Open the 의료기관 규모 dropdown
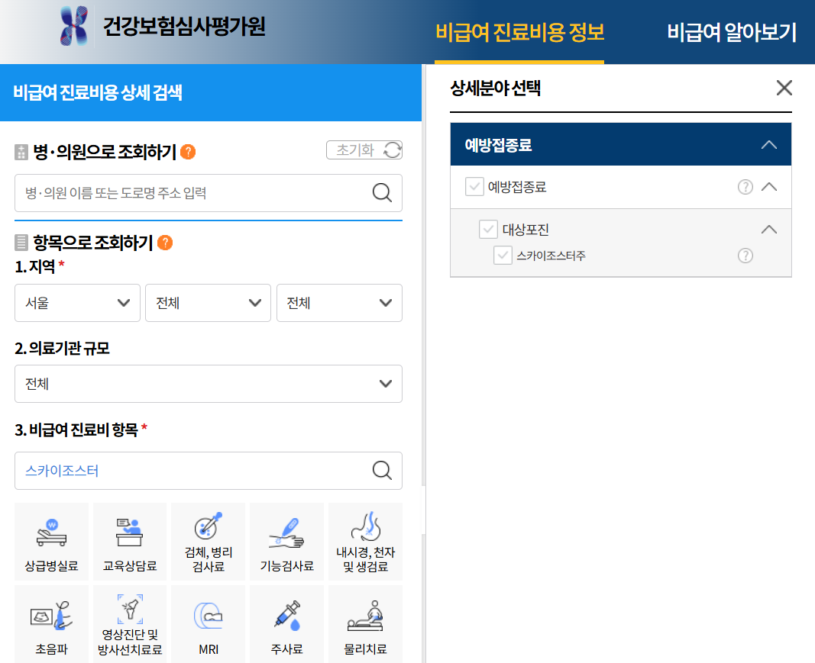815x663 pixels. point(208,384)
